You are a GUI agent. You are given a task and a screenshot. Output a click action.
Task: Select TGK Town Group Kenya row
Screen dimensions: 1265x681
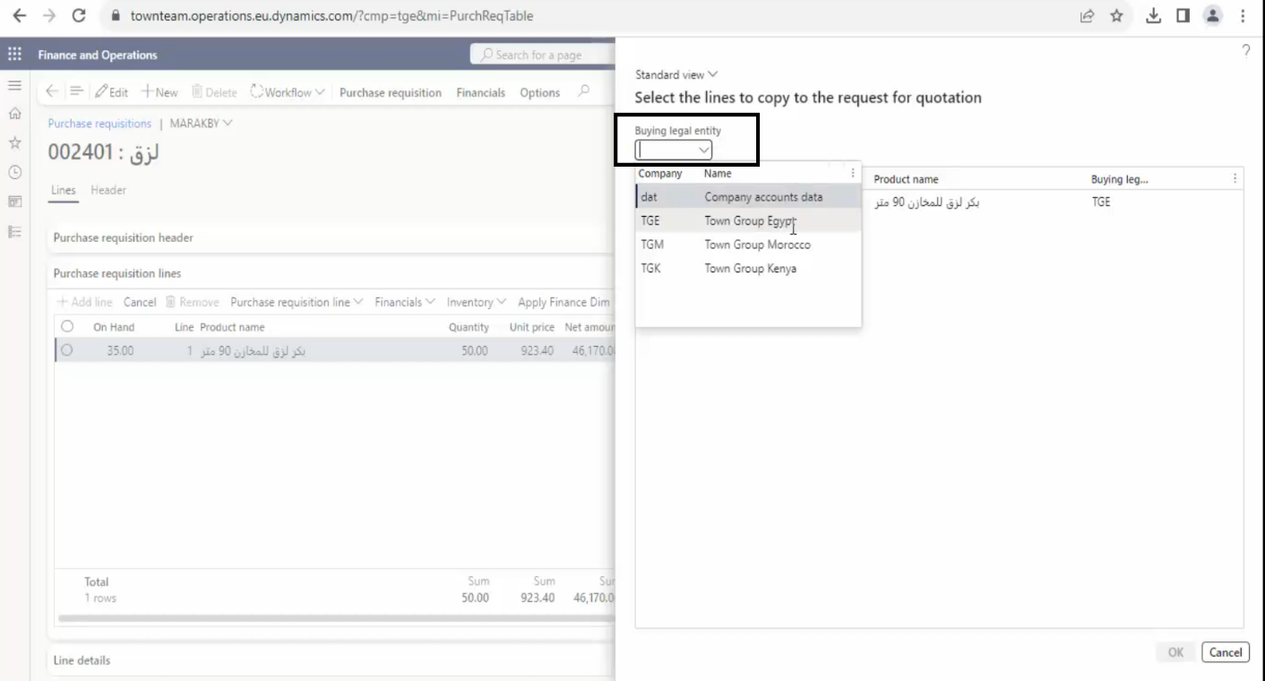pos(748,268)
